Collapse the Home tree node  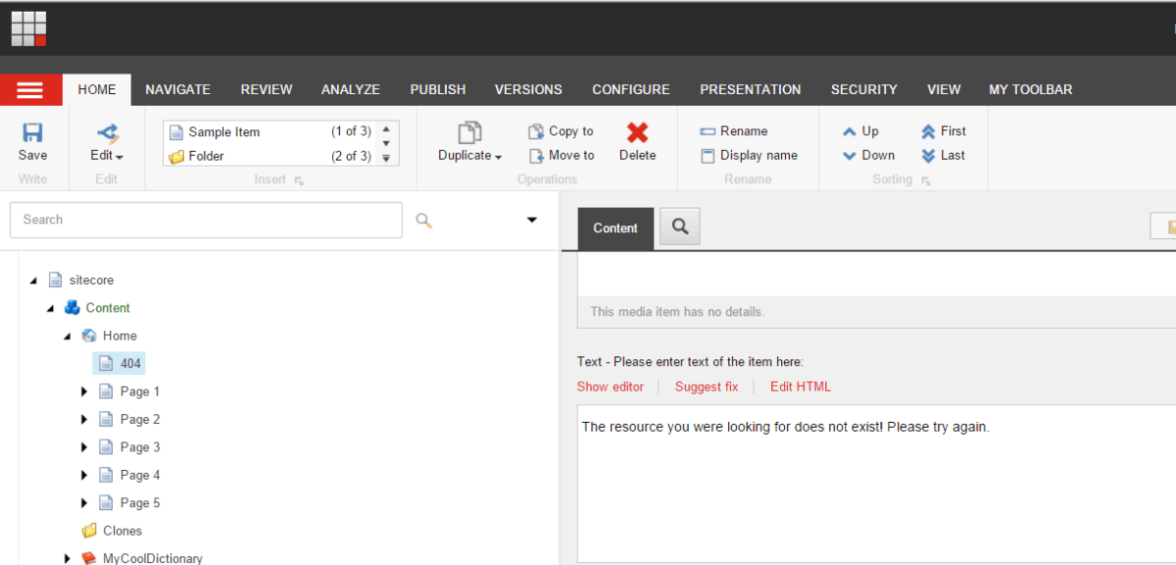point(68,336)
